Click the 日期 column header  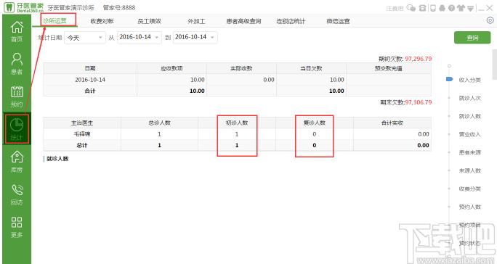(90, 68)
